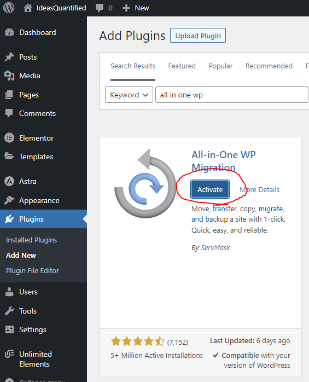The image size is (309, 382).
Task: Focus the plugin search input field
Action: (232, 95)
